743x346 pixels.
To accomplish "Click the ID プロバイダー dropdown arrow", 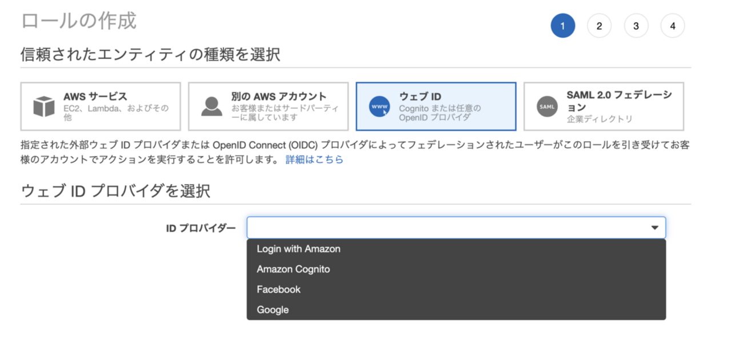I will tap(655, 228).
